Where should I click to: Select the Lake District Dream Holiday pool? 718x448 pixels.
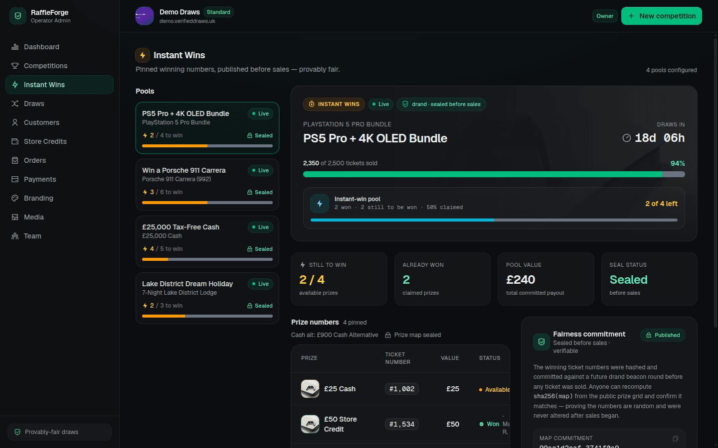(x=207, y=298)
